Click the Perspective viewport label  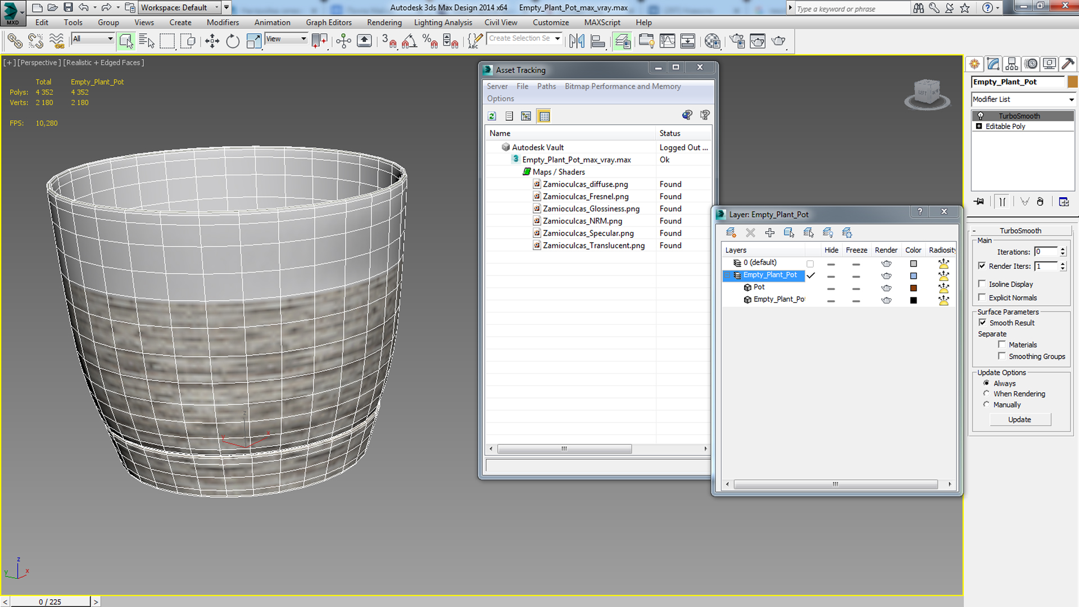(x=39, y=62)
